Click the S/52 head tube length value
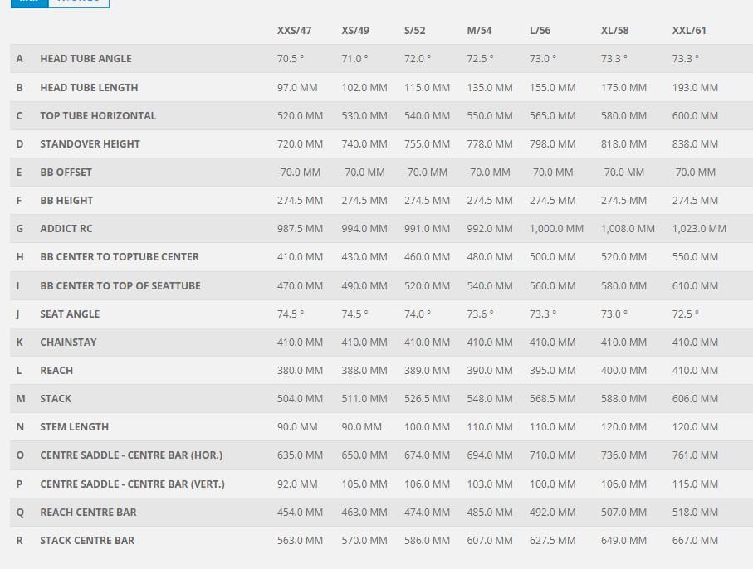 click(427, 88)
